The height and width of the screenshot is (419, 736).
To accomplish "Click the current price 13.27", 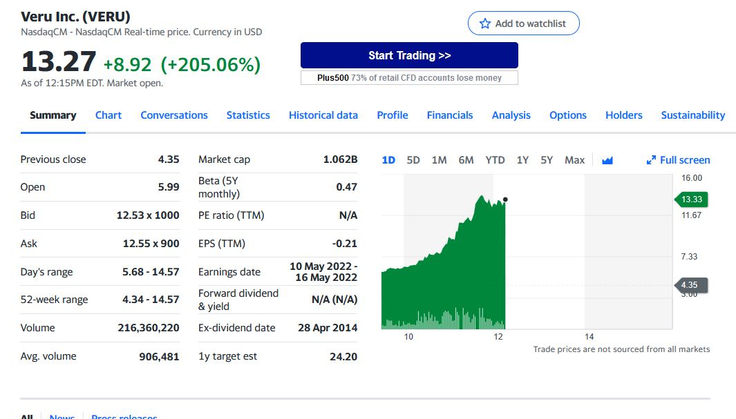I will click(59, 62).
